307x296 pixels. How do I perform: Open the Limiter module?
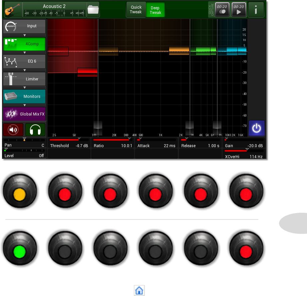(24, 79)
